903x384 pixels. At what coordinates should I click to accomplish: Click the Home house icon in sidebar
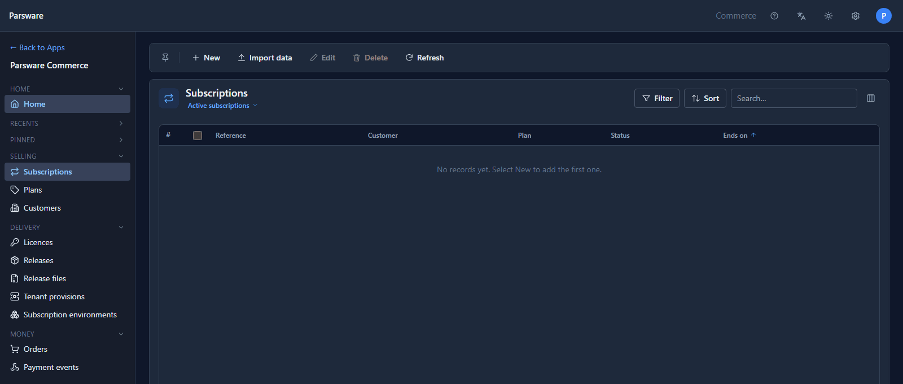15,104
